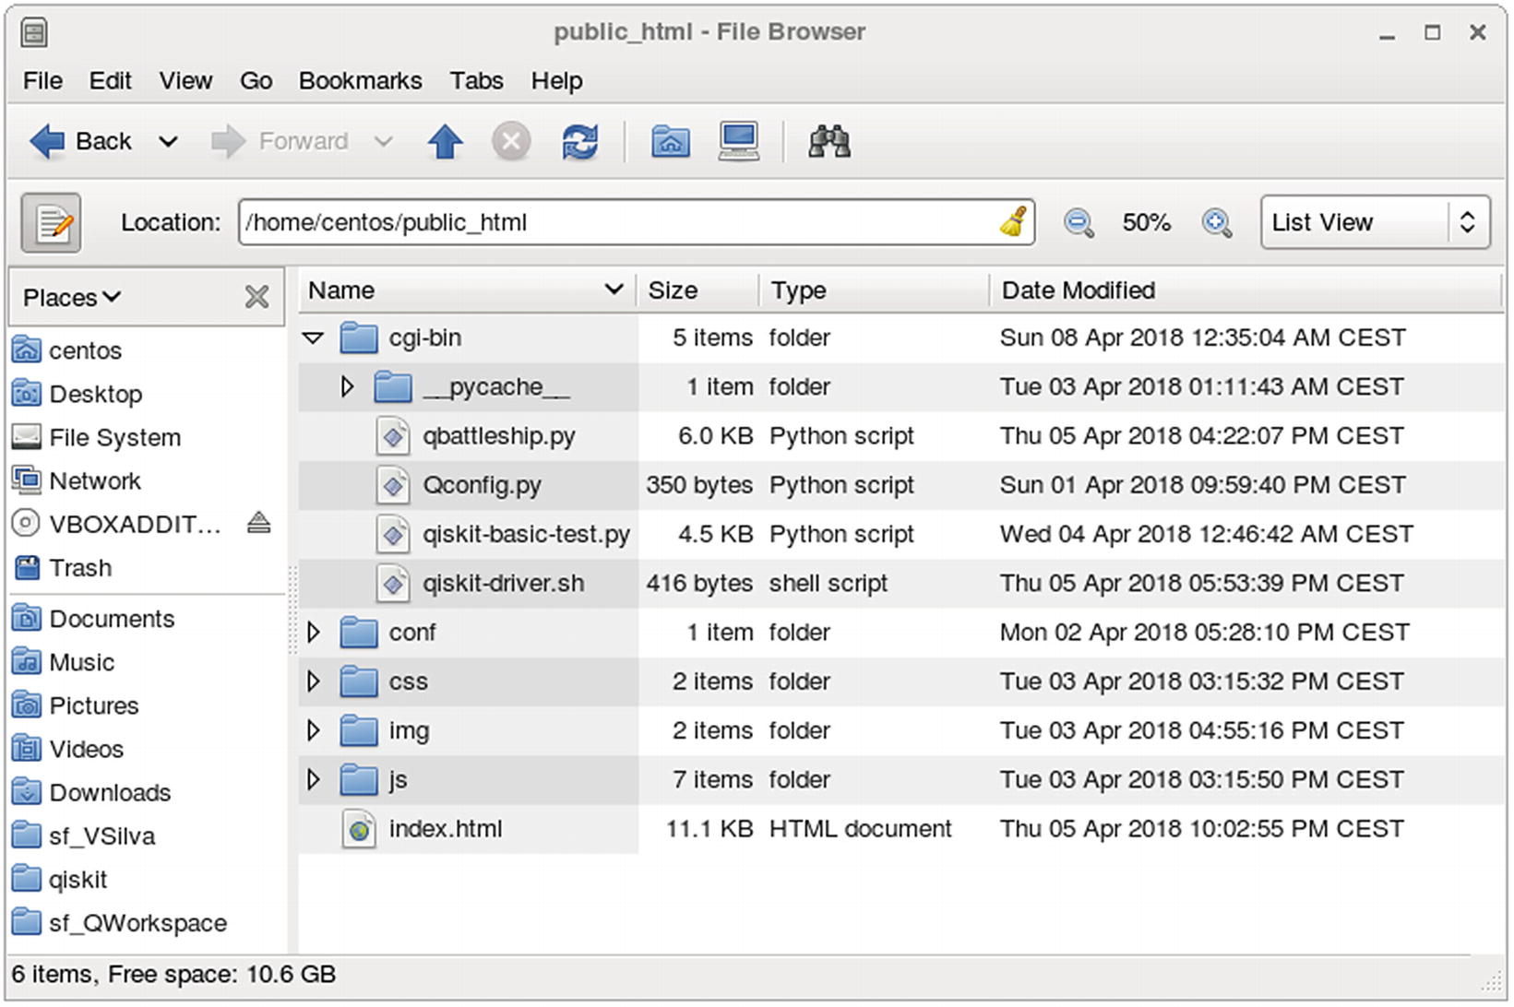
Task: Collapse the cgi-bin folder
Action: pyautogui.click(x=314, y=338)
